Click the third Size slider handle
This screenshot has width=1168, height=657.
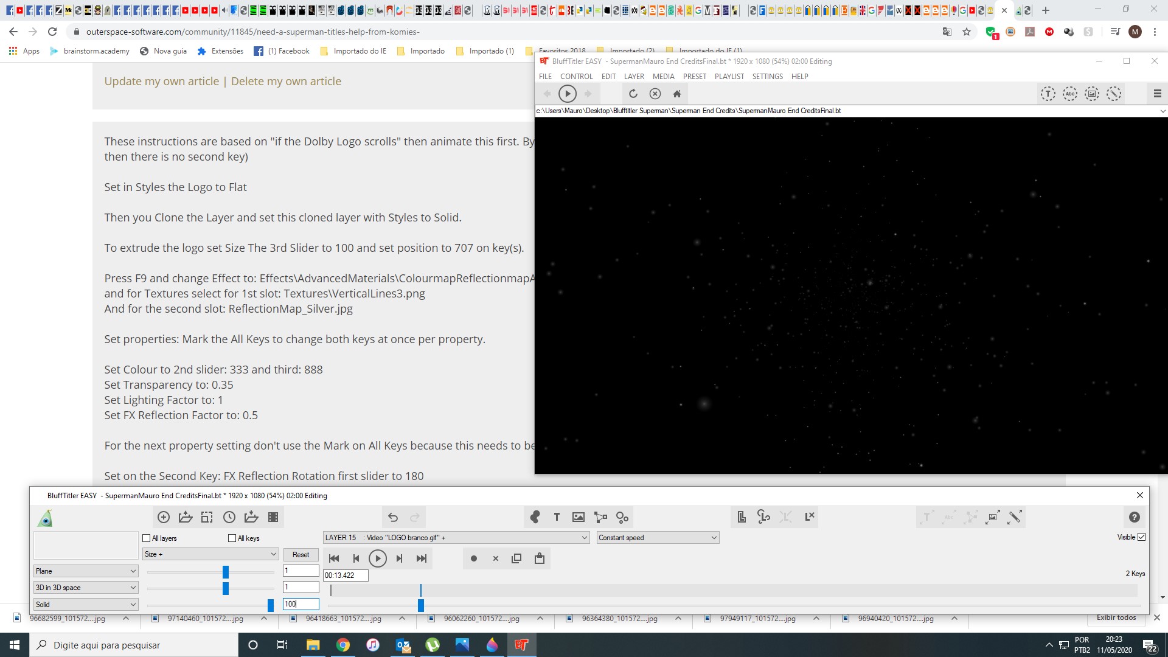pos(271,605)
